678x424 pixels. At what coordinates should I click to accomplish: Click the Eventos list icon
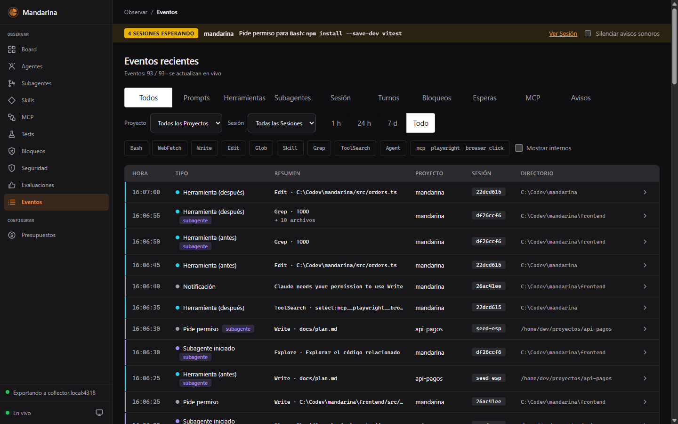click(12, 202)
